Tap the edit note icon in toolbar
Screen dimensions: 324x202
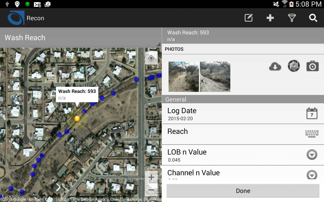249,18
